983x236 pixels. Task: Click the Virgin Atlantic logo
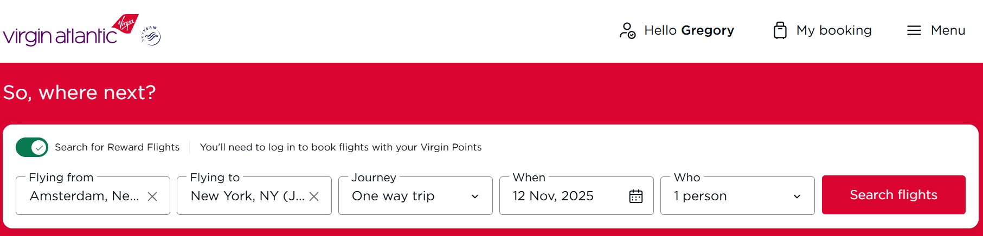click(x=70, y=31)
